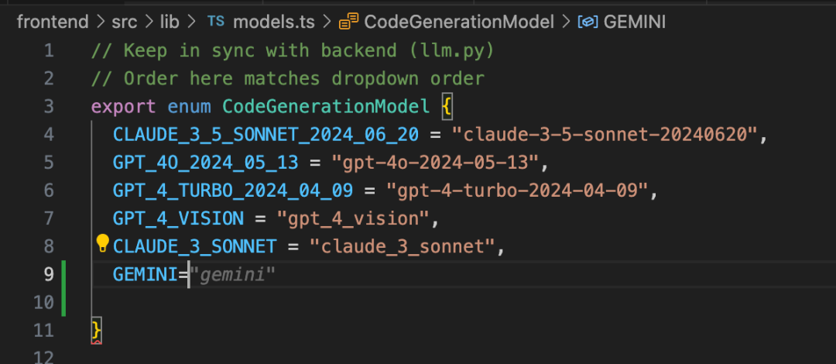Open the GEMINI breadcrumb symbol
This screenshot has height=364, width=836.
pyautogui.click(x=635, y=22)
